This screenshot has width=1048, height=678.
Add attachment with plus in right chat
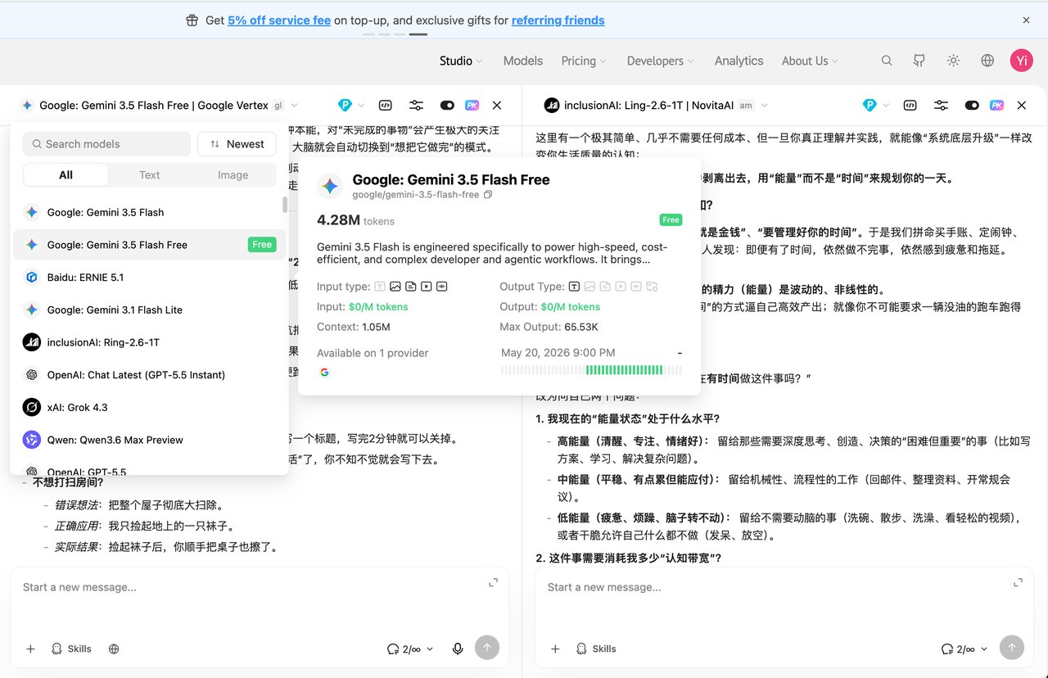(555, 649)
